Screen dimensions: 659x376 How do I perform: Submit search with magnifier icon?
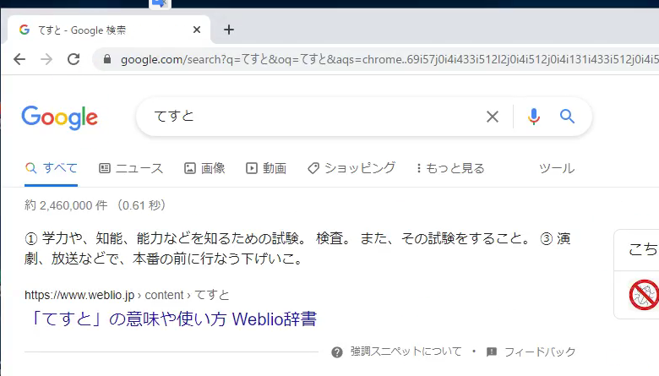567,117
